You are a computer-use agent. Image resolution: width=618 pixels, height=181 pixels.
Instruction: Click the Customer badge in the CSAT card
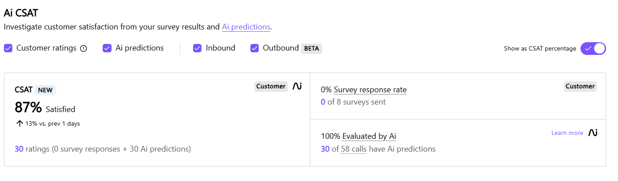pos(271,86)
